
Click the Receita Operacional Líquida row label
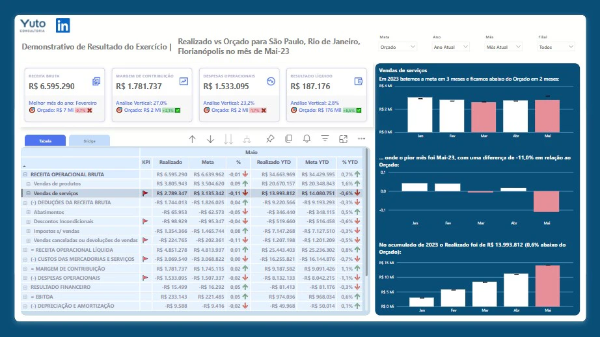[72, 250]
